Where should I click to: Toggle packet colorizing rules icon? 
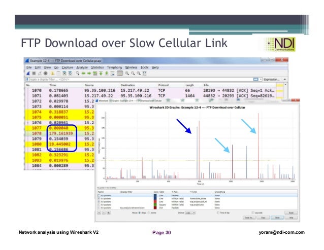tap(120, 73)
